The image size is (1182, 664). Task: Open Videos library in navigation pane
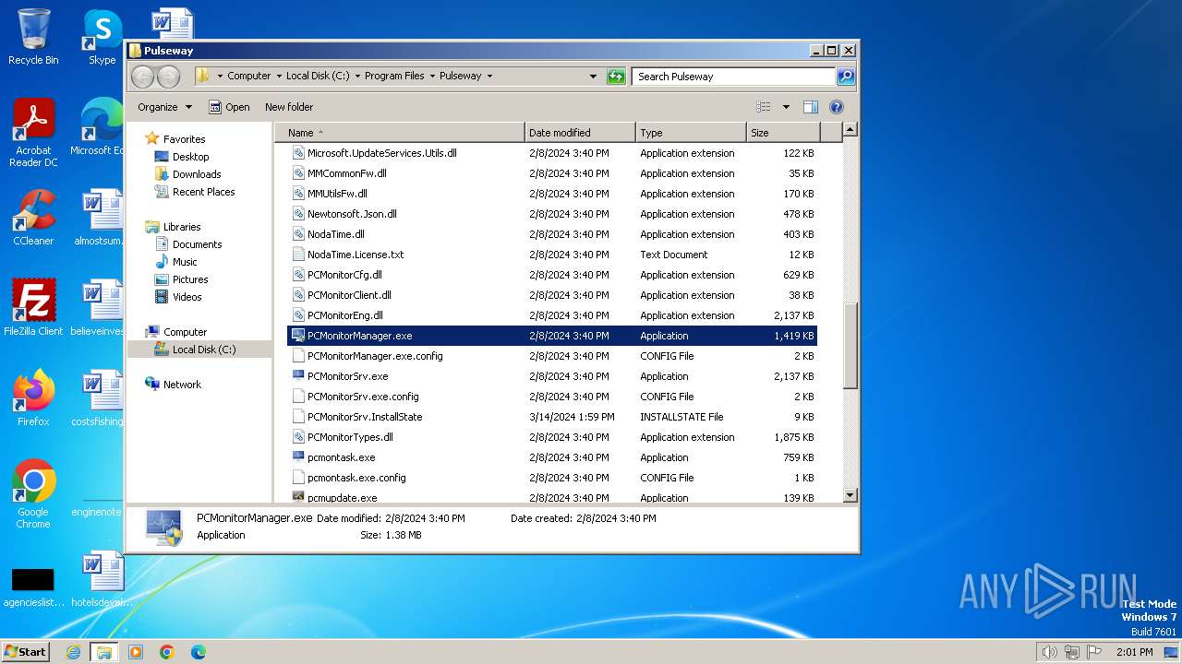187,297
